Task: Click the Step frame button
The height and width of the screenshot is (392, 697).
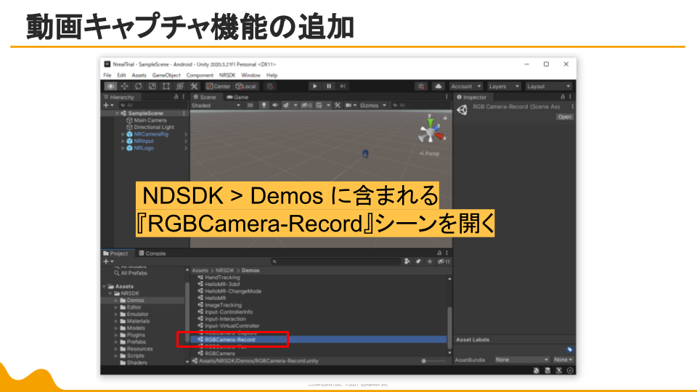Action: coord(342,86)
